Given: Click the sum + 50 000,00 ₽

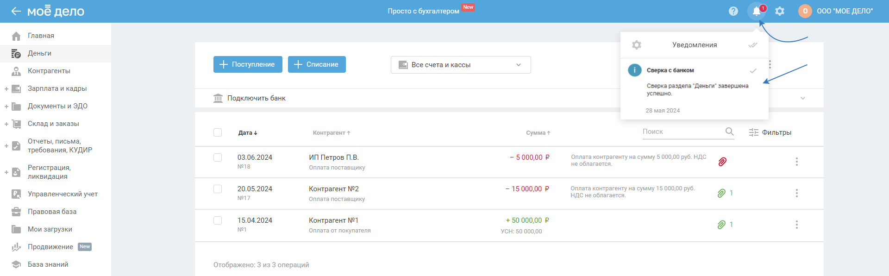Looking at the screenshot, I should (527, 220).
